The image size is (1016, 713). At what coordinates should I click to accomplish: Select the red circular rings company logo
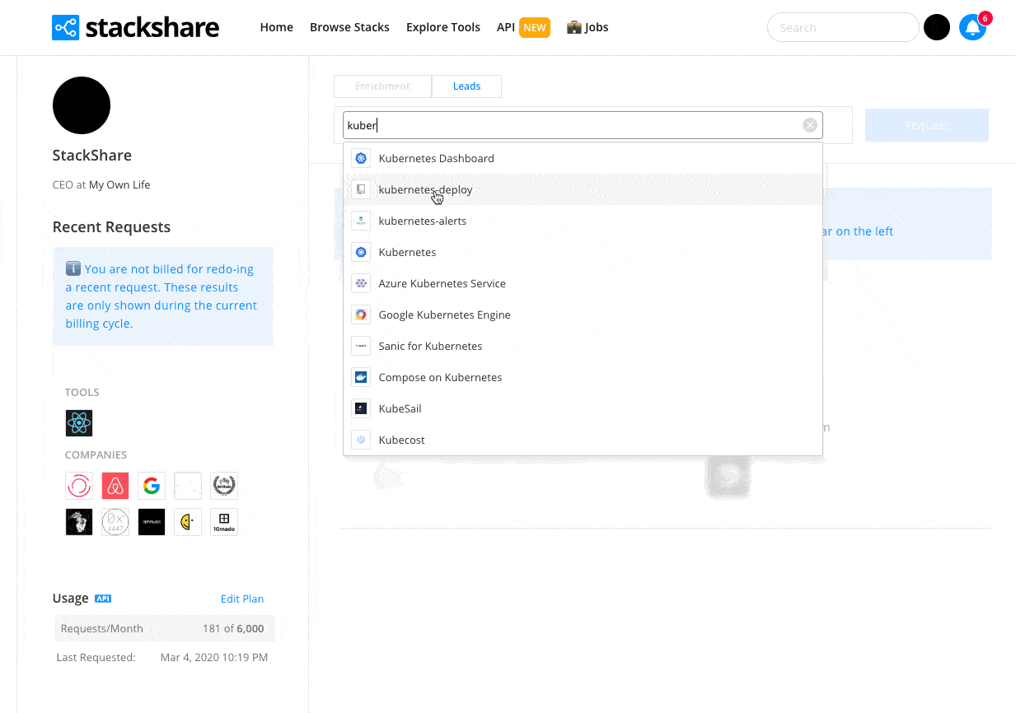click(x=79, y=486)
